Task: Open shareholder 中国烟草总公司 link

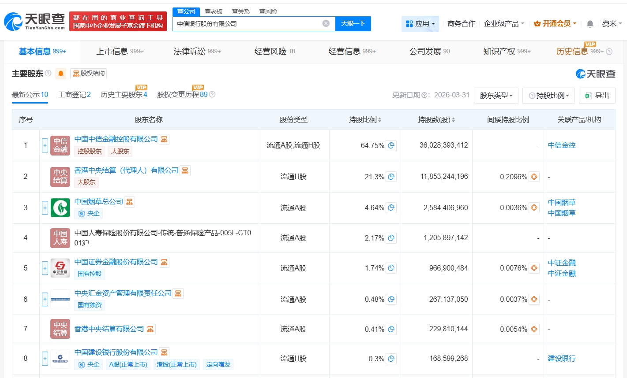Action: pos(99,202)
